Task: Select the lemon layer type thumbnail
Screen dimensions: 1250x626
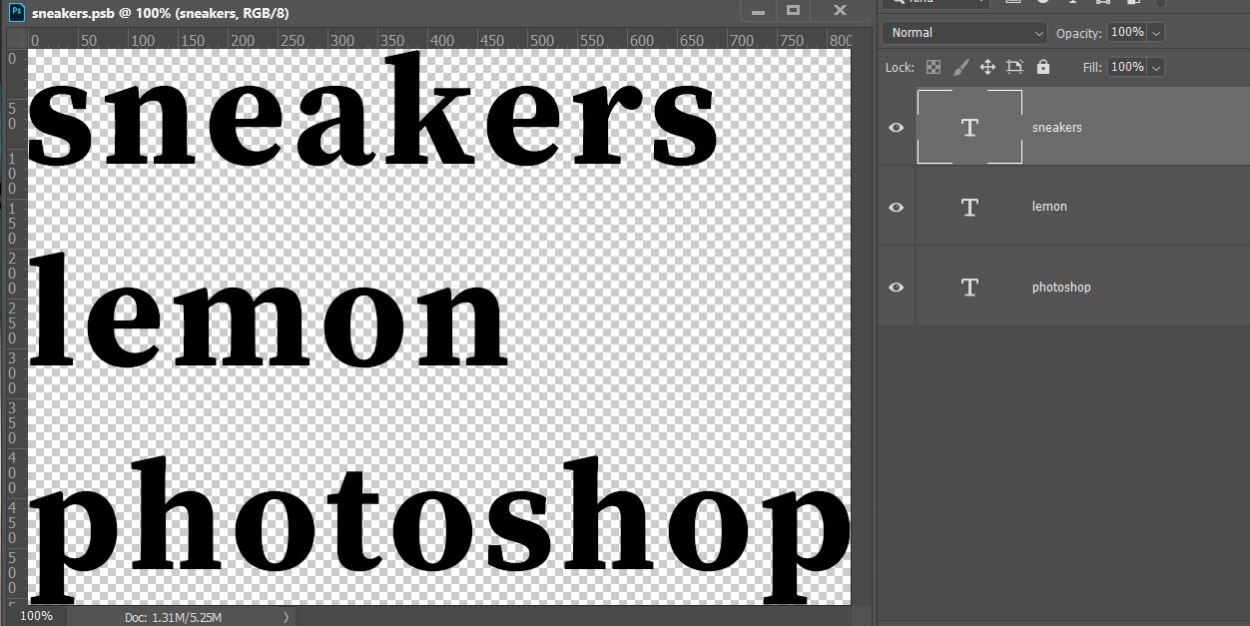Action: pyautogui.click(x=969, y=207)
